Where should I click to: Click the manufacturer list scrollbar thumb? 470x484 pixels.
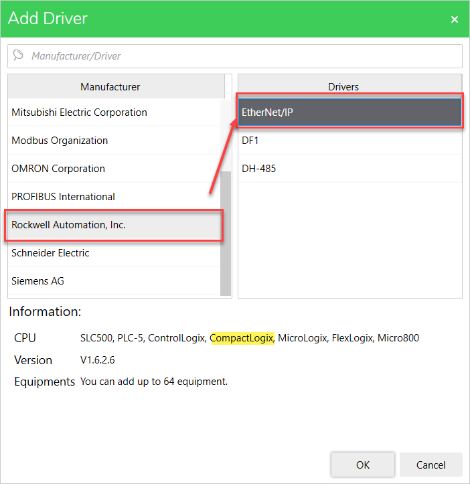(x=226, y=234)
